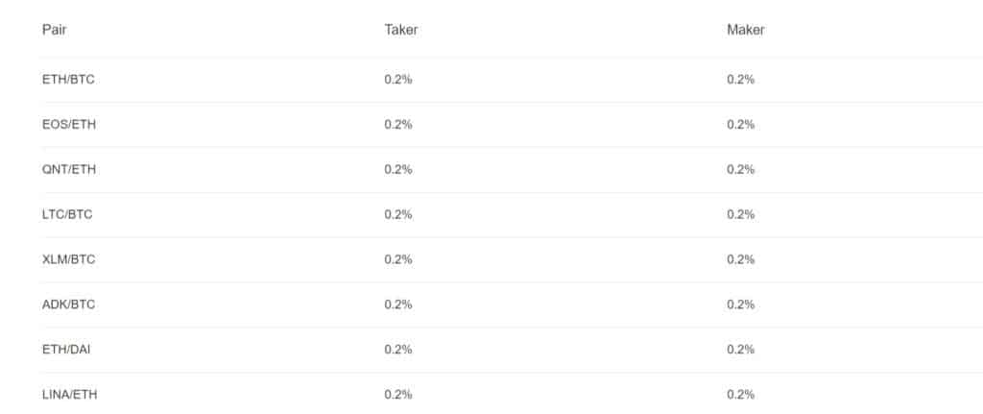Click the Pair column header
This screenshot has height=414, width=983.
point(54,30)
